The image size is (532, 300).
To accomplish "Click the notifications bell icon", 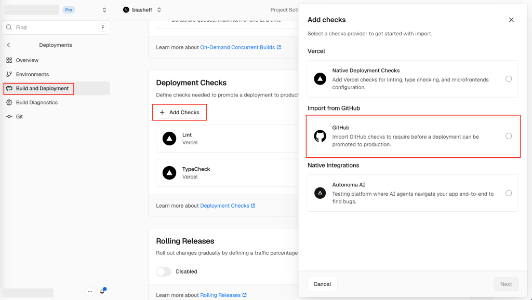I will click(x=102, y=292).
